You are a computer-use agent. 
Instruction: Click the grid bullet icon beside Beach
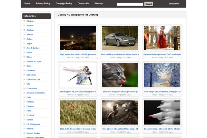[24, 52]
